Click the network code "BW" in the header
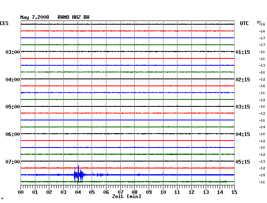Screen dimensions: 267x203 (x=86, y=17)
